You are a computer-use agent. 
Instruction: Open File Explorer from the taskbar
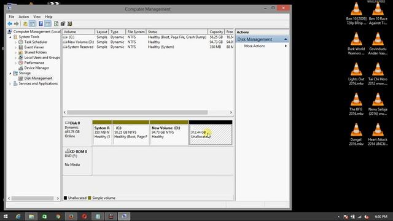(x=31, y=216)
